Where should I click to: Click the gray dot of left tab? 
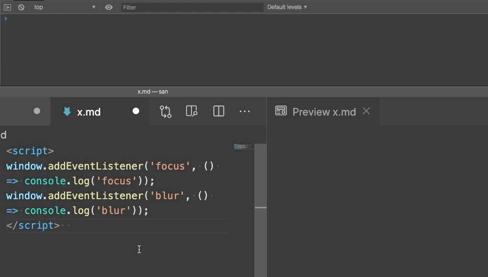pyautogui.click(x=37, y=111)
